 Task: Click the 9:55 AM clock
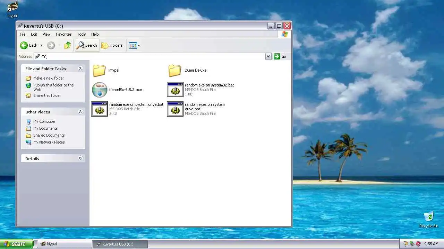[431, 244]
